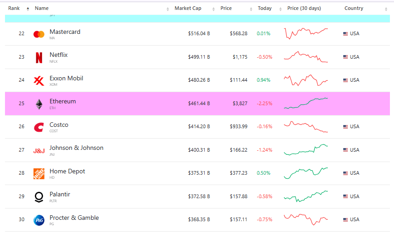394x232 pixels.
Task: Sort by Country column header
Action: pos(354,9)
